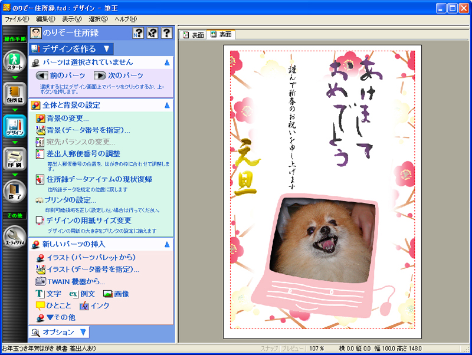Collapse the 全体と背景の設定 section
This screenshot has height=355, width=472.
point(167,105)
